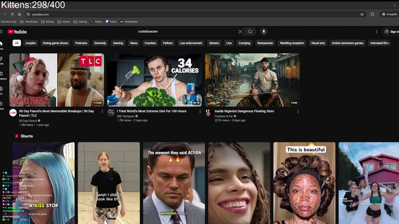
Task: Play the 'This is beautiful' Short
Action: [x=304, y=183]
